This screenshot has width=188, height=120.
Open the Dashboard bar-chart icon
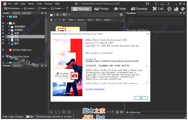coord(176,9)
